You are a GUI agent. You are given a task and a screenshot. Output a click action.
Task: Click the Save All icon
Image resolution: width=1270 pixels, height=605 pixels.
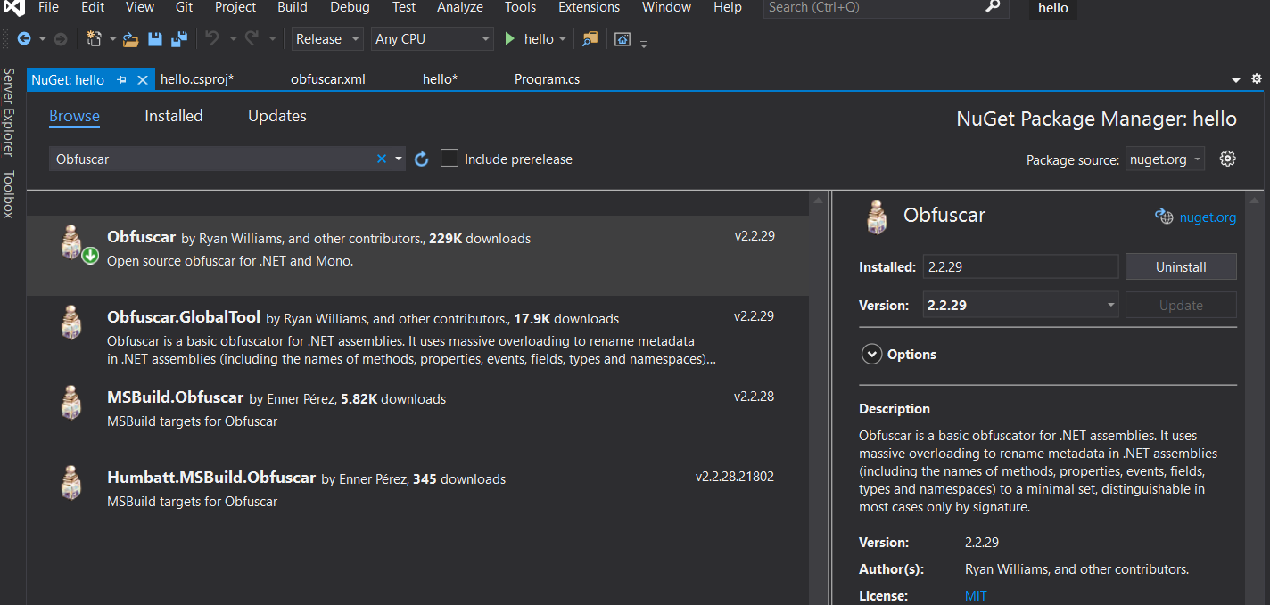pyautogui.click(x=179, y=39)
